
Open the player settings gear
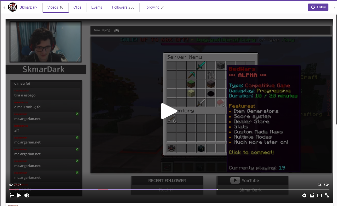click(x=304, y=195)
